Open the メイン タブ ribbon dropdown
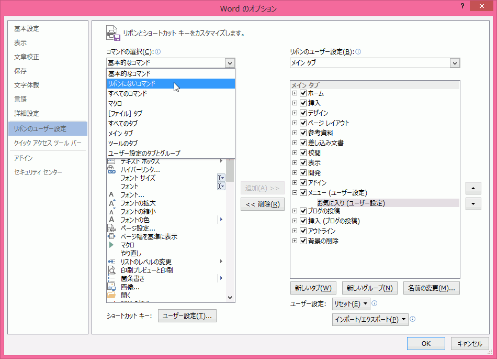 coord(455,63)
